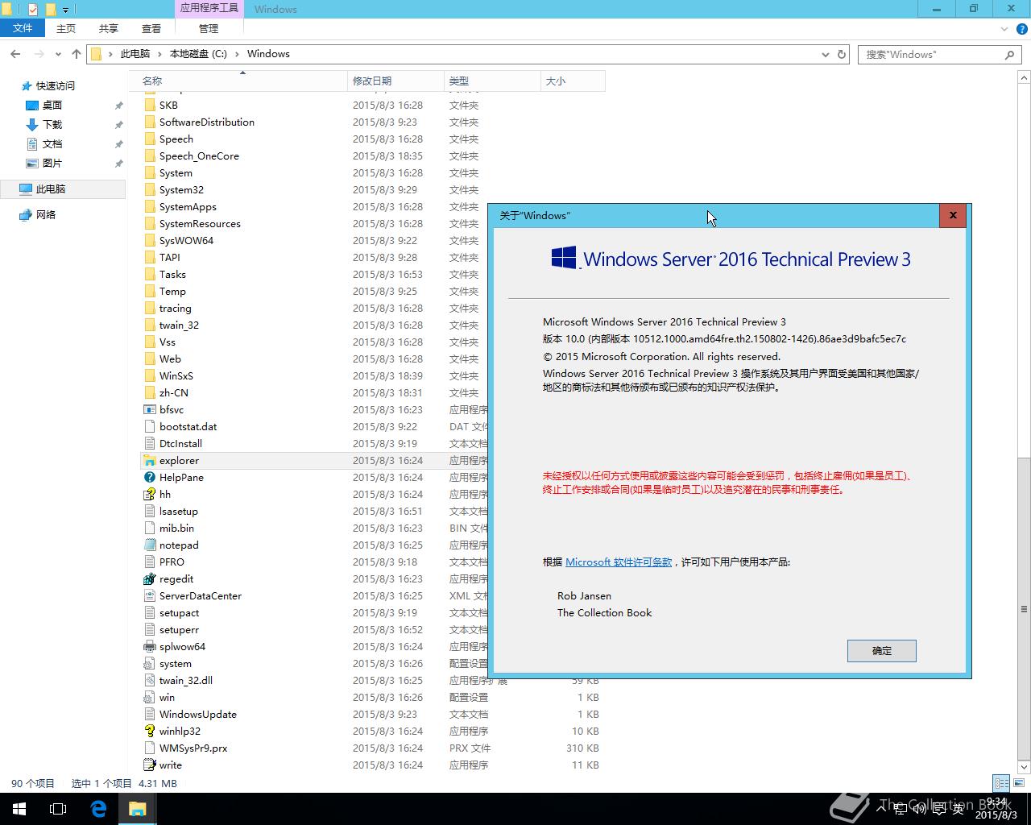Select 文档 in navigation pane
This screenshot has height=825, width=1031.
click(52, 144)
